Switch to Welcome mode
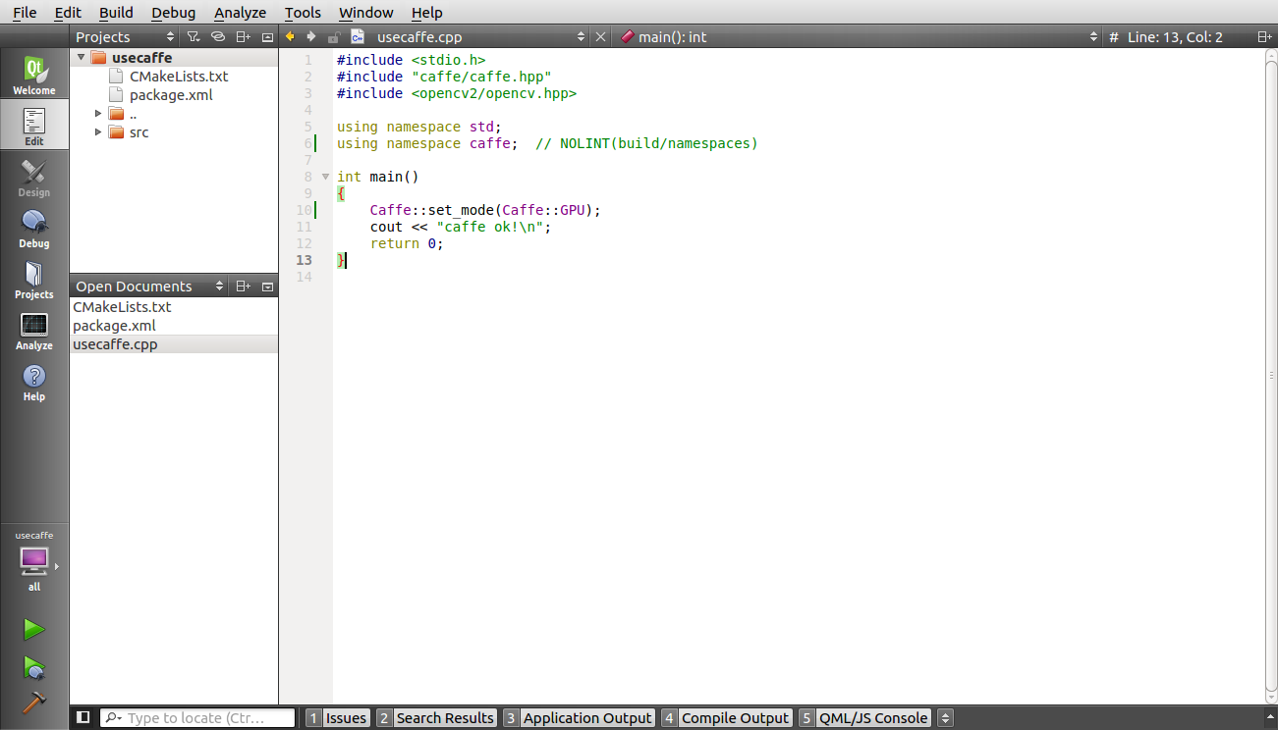Screen dimensions: 1278x730 pos(34,76)
